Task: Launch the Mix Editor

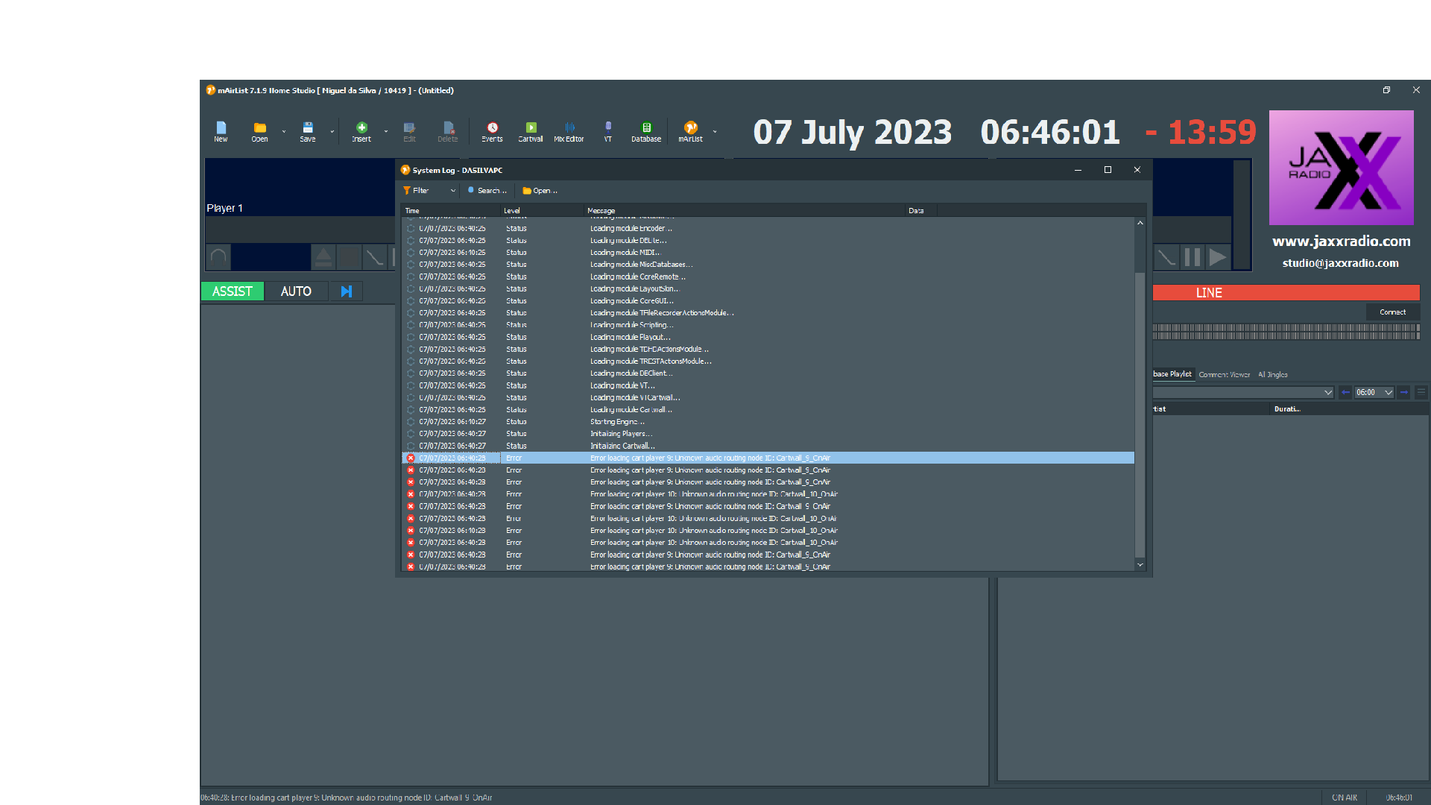Action: [569, 131]
